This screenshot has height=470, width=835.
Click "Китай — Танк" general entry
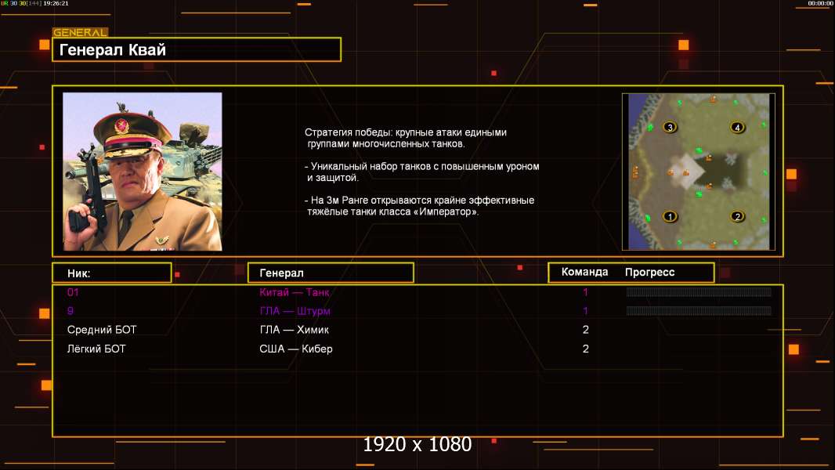(x=294, y=292)
